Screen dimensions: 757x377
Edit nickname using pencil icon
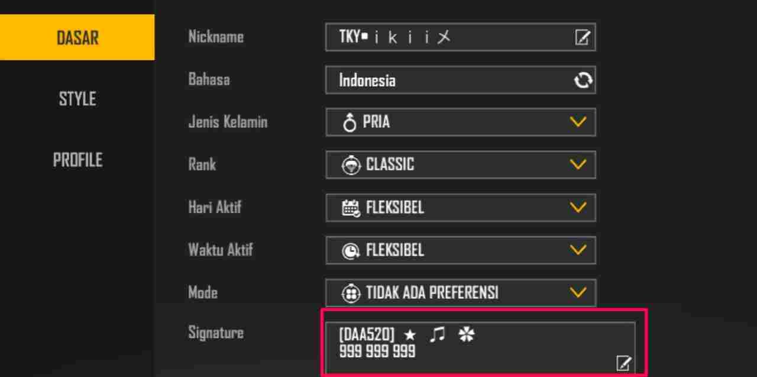click(583, 38)
